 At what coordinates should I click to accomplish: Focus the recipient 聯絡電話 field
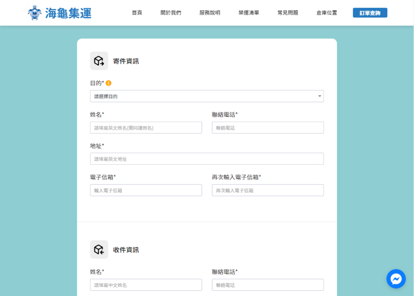coord(268,285)
